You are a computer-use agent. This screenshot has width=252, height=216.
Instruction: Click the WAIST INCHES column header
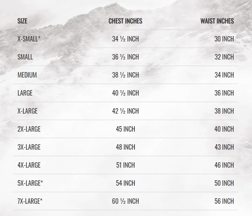pos(217,21)
